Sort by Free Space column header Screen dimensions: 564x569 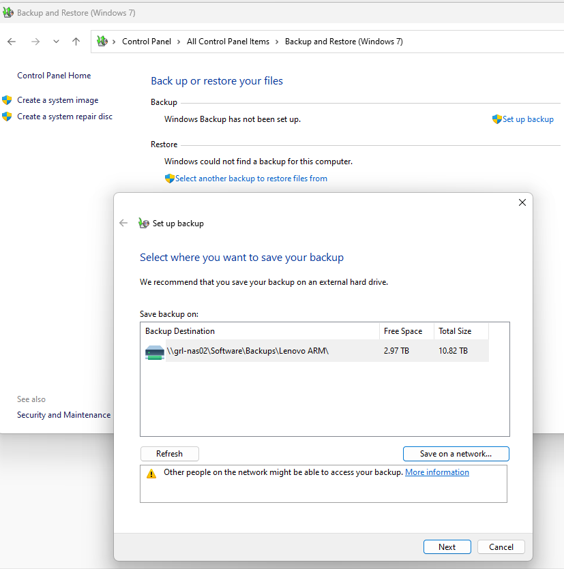point(406,331)
